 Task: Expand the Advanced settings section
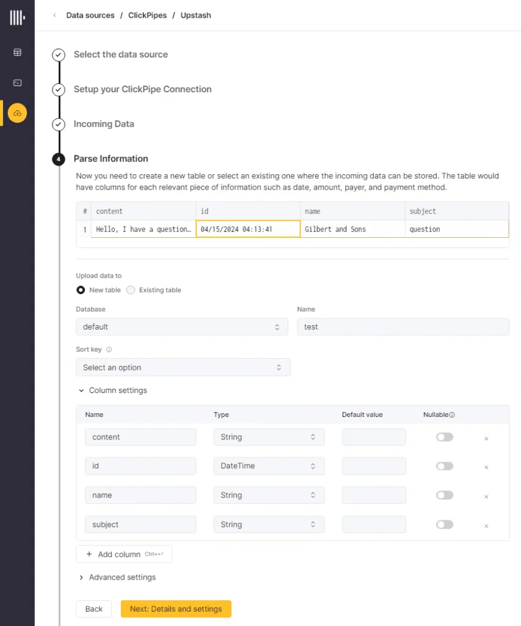click(x=117, y=577)
